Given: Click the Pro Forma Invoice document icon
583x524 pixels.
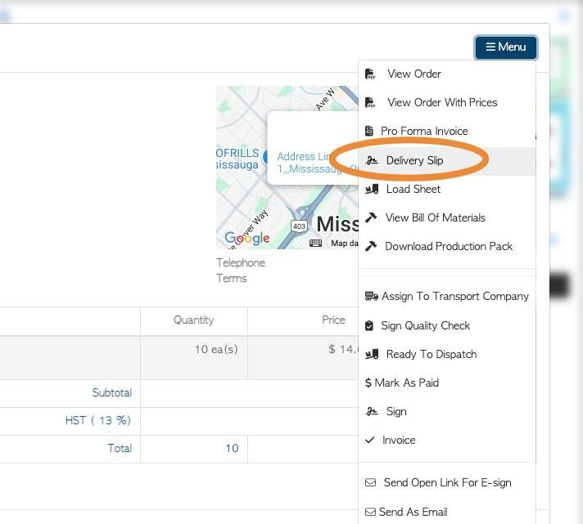Looking at the screenshot, I should [370, 132].
